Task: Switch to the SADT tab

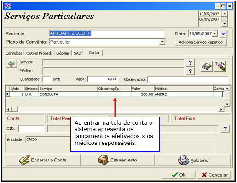Action: 79,53
